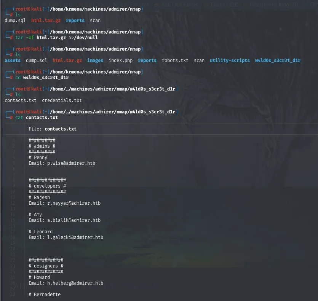Select the p.wise@admirer.htb email address
The width and height of the screenshot is (318, 301).
tap(71, 163)
